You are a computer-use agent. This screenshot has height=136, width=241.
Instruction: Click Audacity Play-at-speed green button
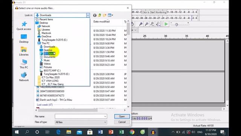pyautogui.click(x=166, y=24)
